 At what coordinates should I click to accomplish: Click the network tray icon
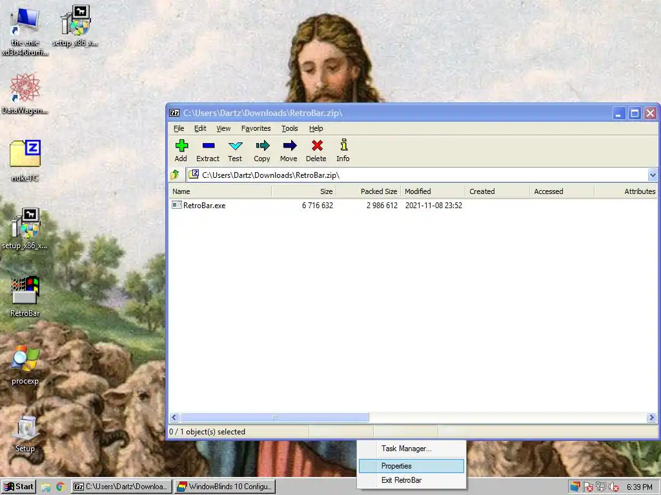(601, 487)
